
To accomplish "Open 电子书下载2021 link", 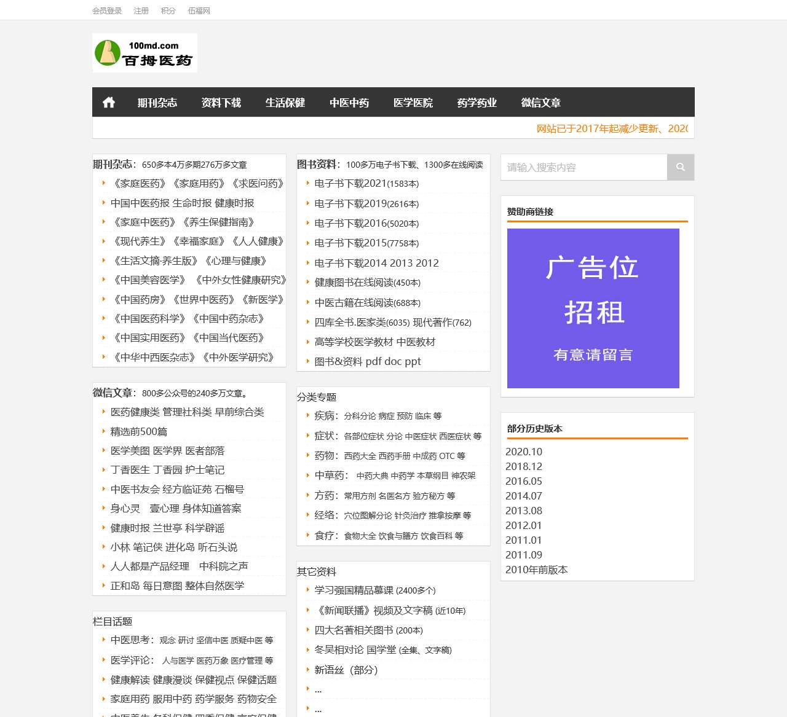I will pos(350,184).
